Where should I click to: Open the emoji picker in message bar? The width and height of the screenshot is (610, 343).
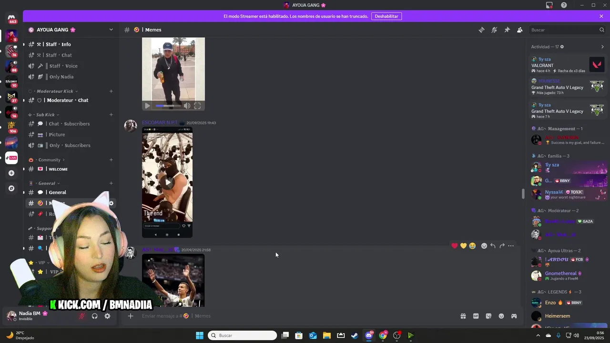tap(501, 316)
